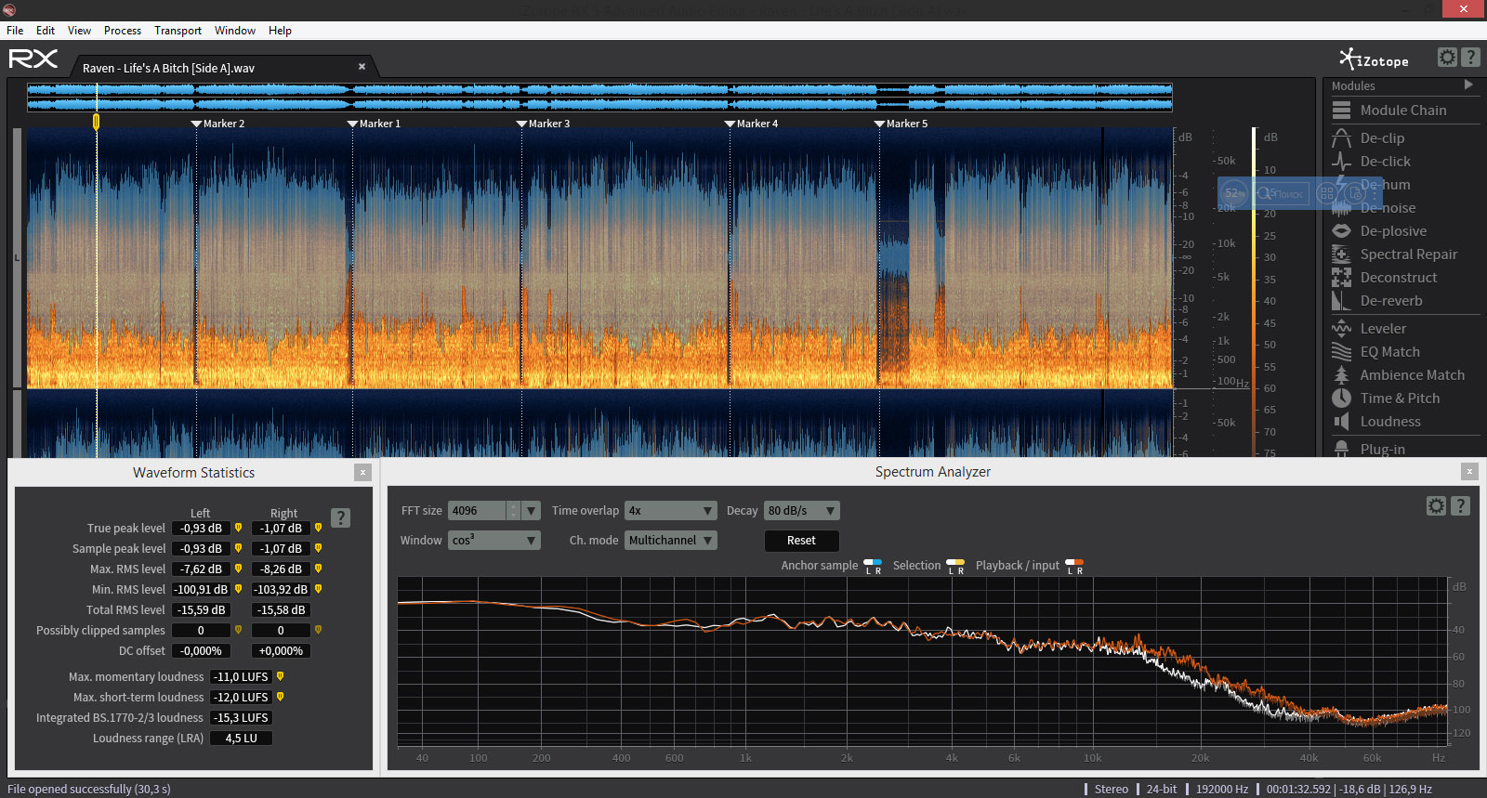
Task: Click the Module Chain icon
Action: [x=1341, y=110]
